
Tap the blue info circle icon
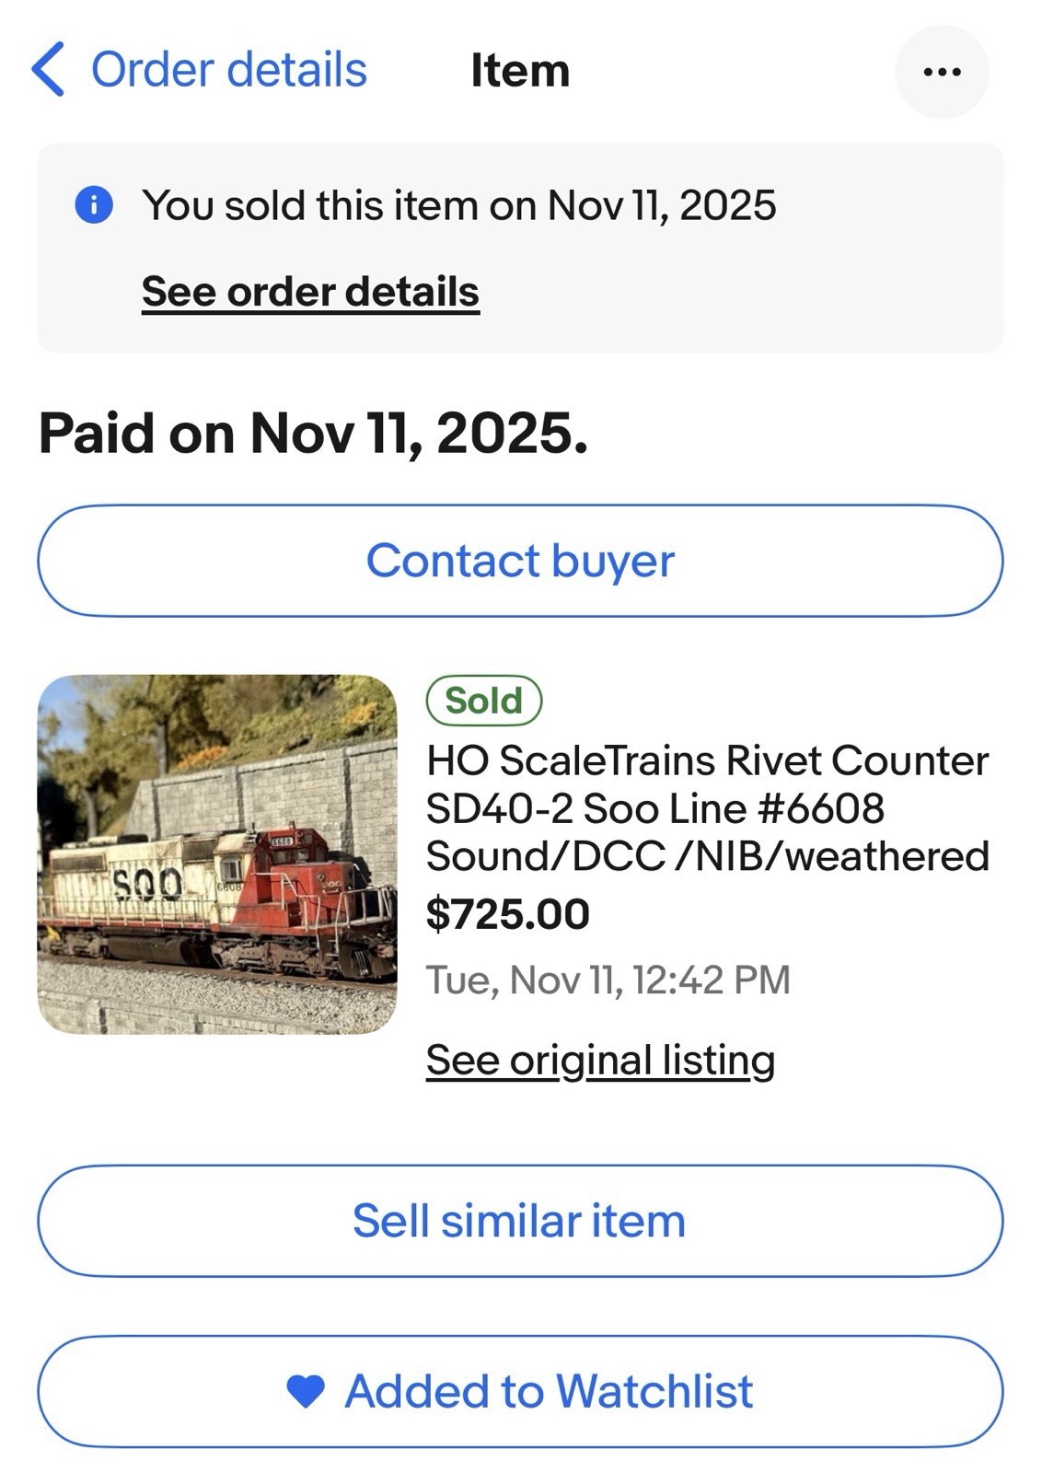click(x=94, y=204)
